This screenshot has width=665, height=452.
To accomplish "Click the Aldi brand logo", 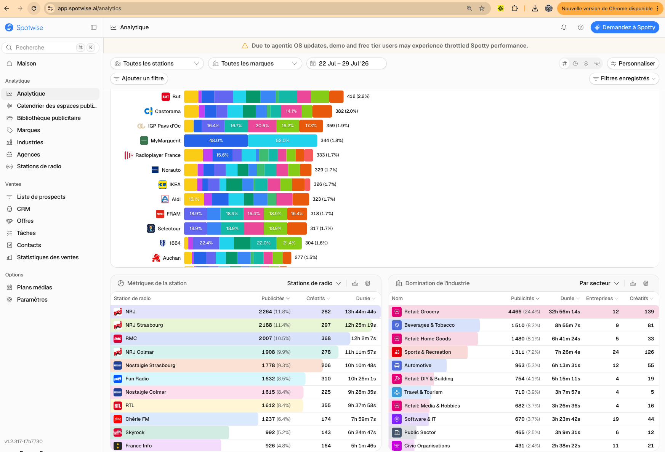I will (165, 199).
